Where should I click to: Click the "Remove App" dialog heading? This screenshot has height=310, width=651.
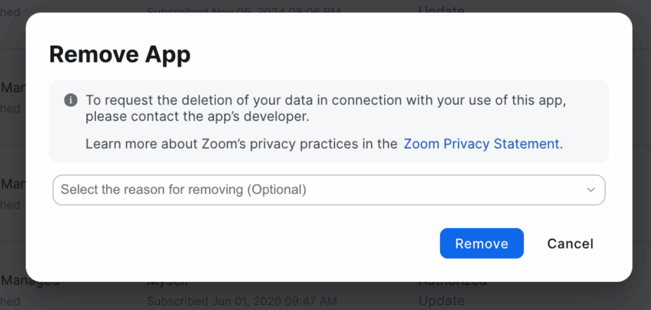pos(120,55)
